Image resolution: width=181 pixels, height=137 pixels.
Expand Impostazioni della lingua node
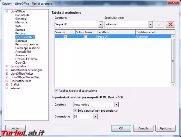(x=7, y=70)
